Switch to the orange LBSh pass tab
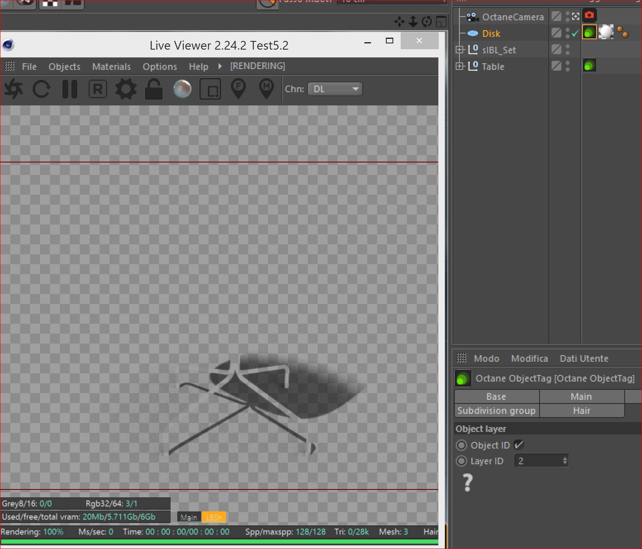The width and height of the screenshot is (642, 549). [x=214, y=517]
